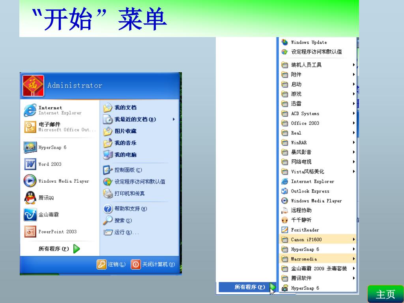404x303 pixels.
Task: Open the Word 2003 icon
Action: pos(30,164)
